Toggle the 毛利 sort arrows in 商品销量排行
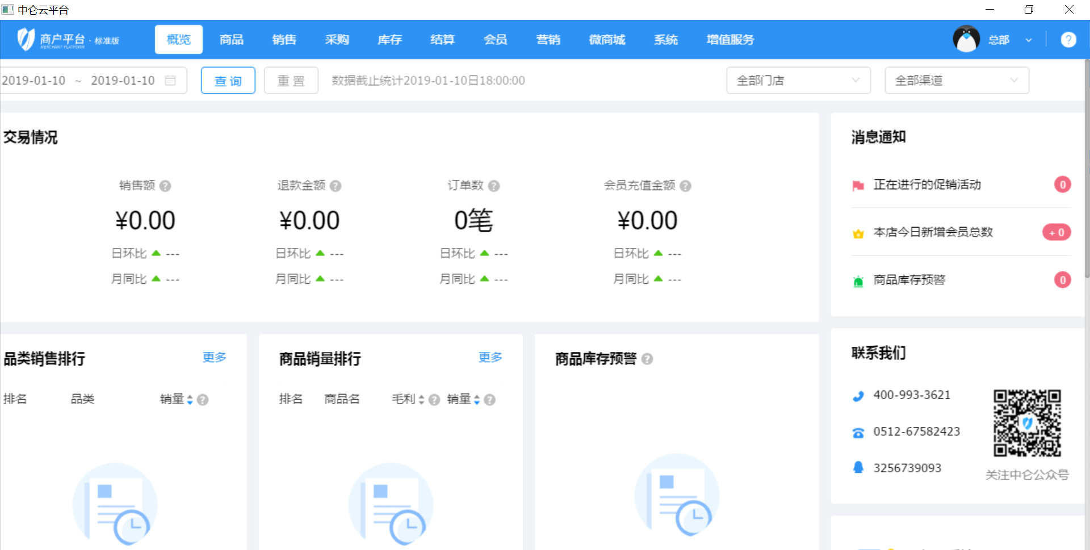 click(x=421, y=399)
